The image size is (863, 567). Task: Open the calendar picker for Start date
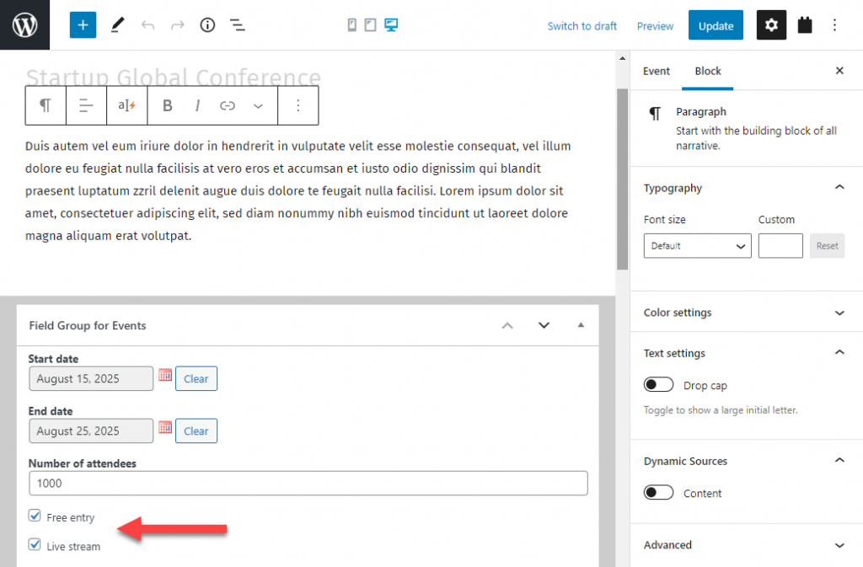pos(164,377)
